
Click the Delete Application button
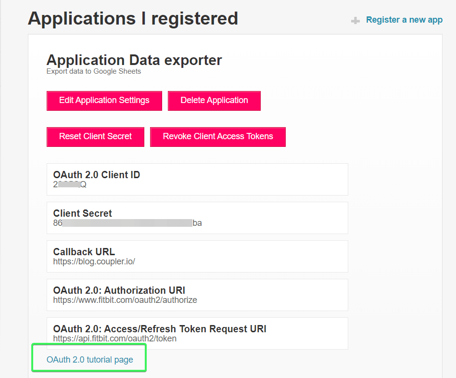click(x=214, y=101)
